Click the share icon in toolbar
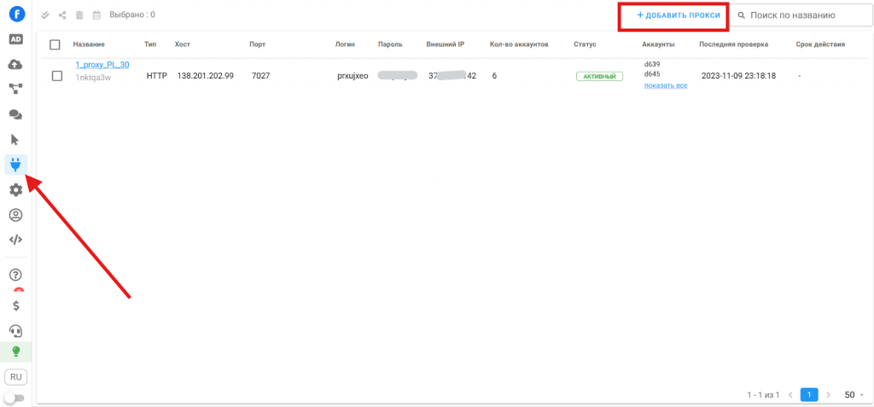Screen dimensions: 874x407 tap(63, 15)
